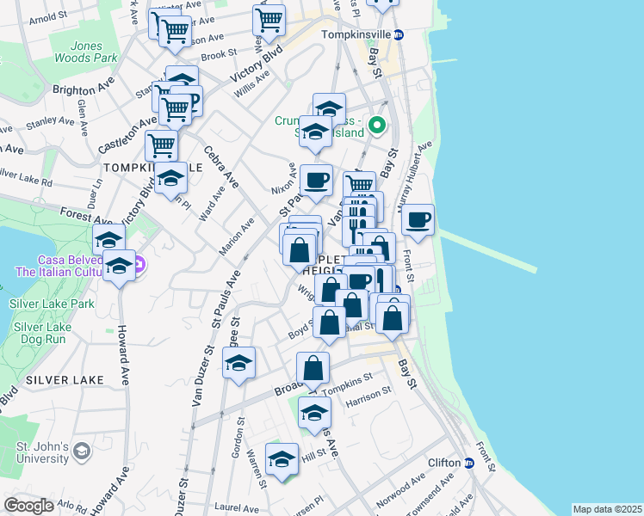Screen dimensions: 644x516
Task: Select the coffee cup marker on the waterfront pier
Action: tap(418, 219)
